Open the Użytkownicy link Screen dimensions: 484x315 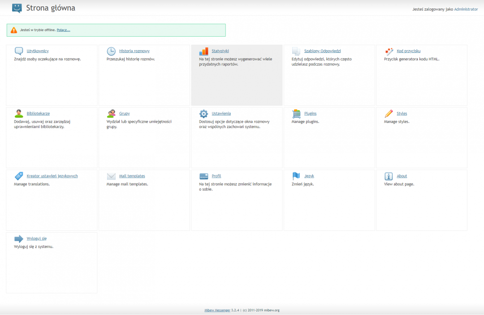[38, 51]
